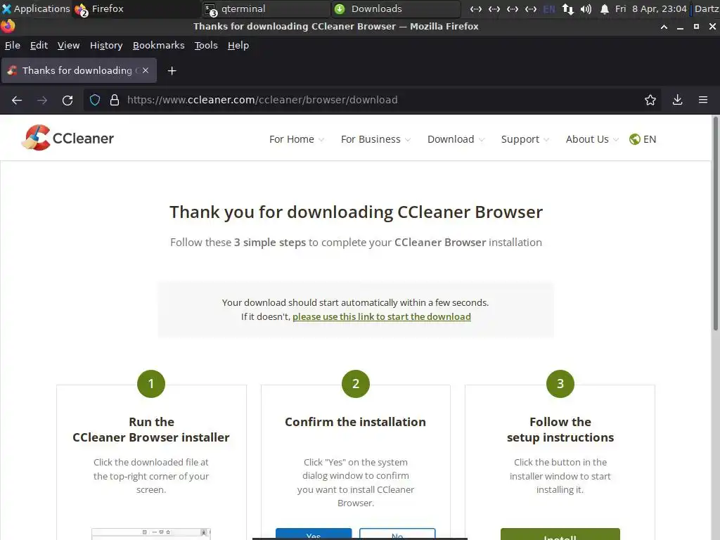720x540 pixels.
Task: Click the date and time clock in the panel
Action: pyautogui.click(x=651, y=8)
